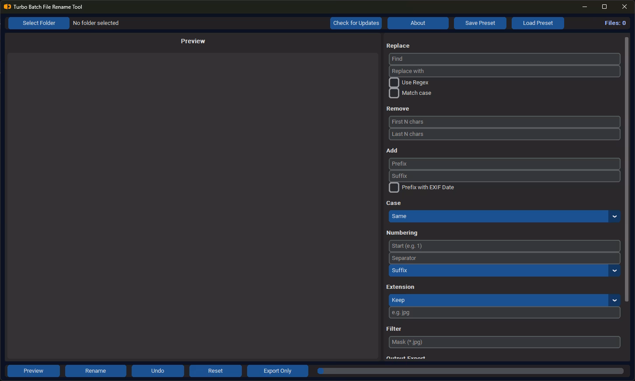Open the About dialog
Image resolution: width=635 pixels, height=381 pixels.
tap(418, 23)
